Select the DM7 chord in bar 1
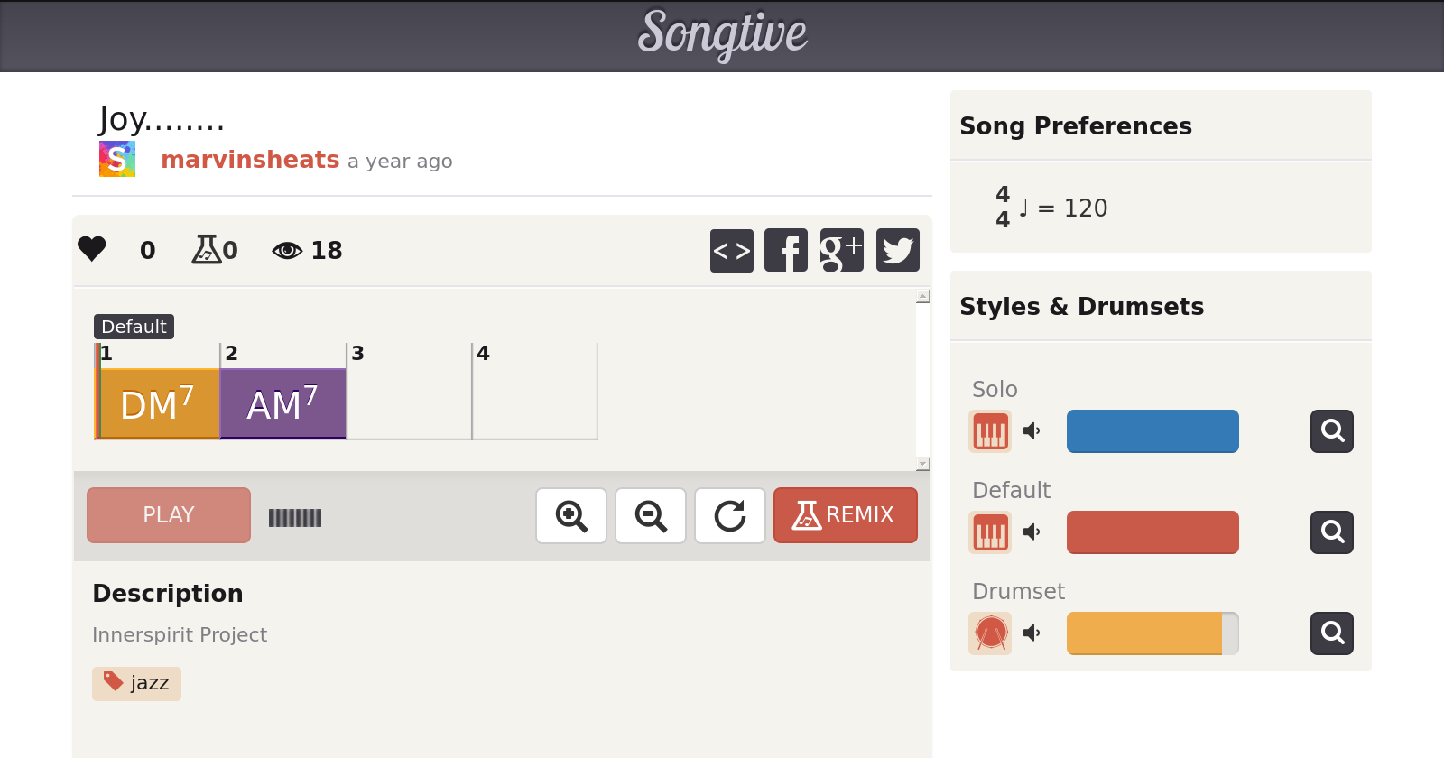 point(159,403)
